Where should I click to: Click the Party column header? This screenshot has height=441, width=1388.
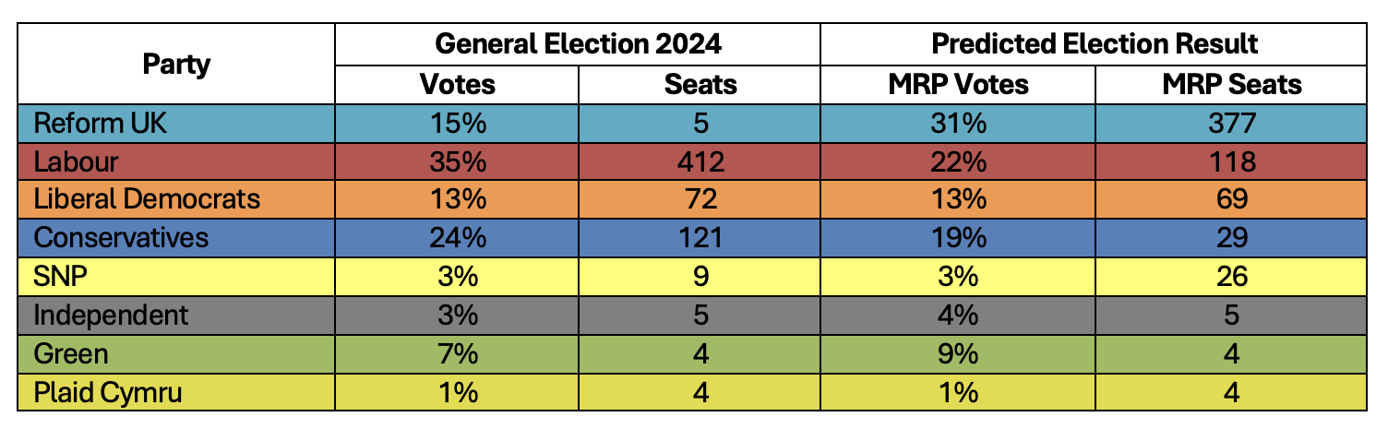tap(176, 65)
